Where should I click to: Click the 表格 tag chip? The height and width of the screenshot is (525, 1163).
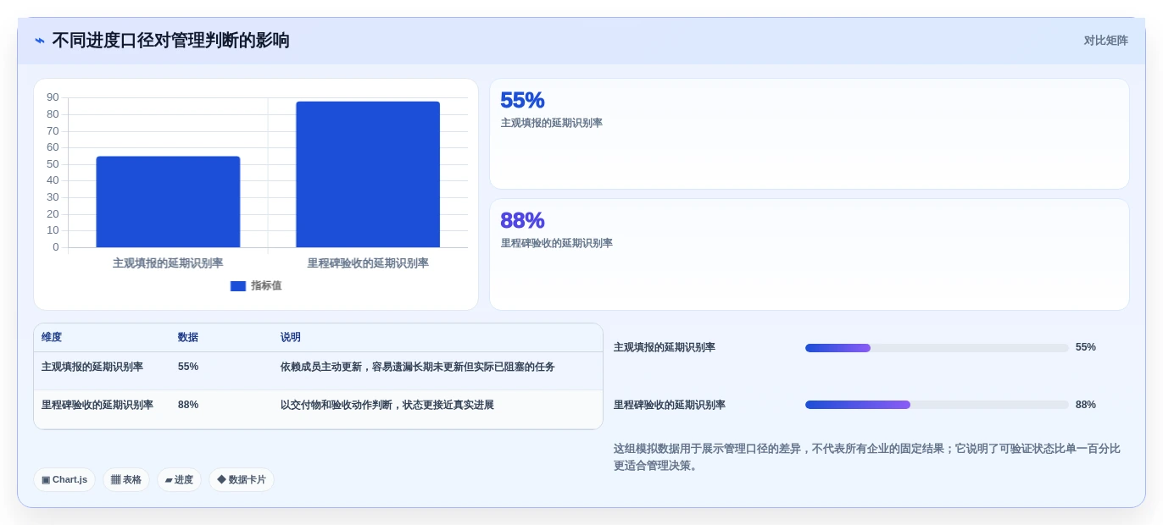click(x=126, y=479)
